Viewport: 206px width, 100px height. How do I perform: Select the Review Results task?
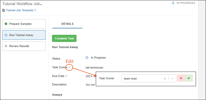pyautogui.click(x=24, y=46)
